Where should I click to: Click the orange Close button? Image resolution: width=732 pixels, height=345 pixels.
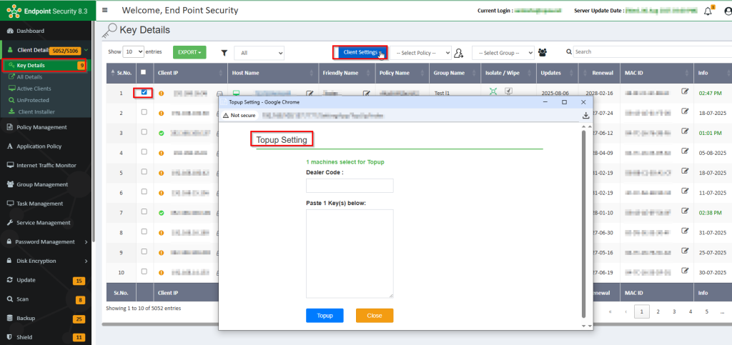pos(374,316)
